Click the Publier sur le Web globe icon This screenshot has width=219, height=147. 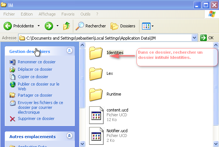13,84
